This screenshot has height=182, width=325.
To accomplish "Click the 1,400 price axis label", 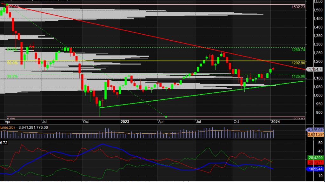I will [318, 27].
